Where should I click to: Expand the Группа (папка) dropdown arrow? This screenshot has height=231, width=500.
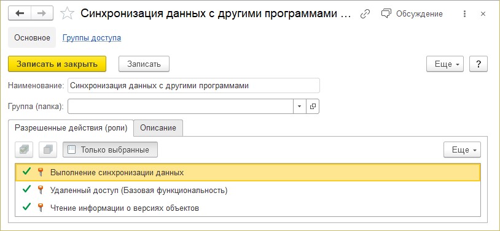pos(299,107)
